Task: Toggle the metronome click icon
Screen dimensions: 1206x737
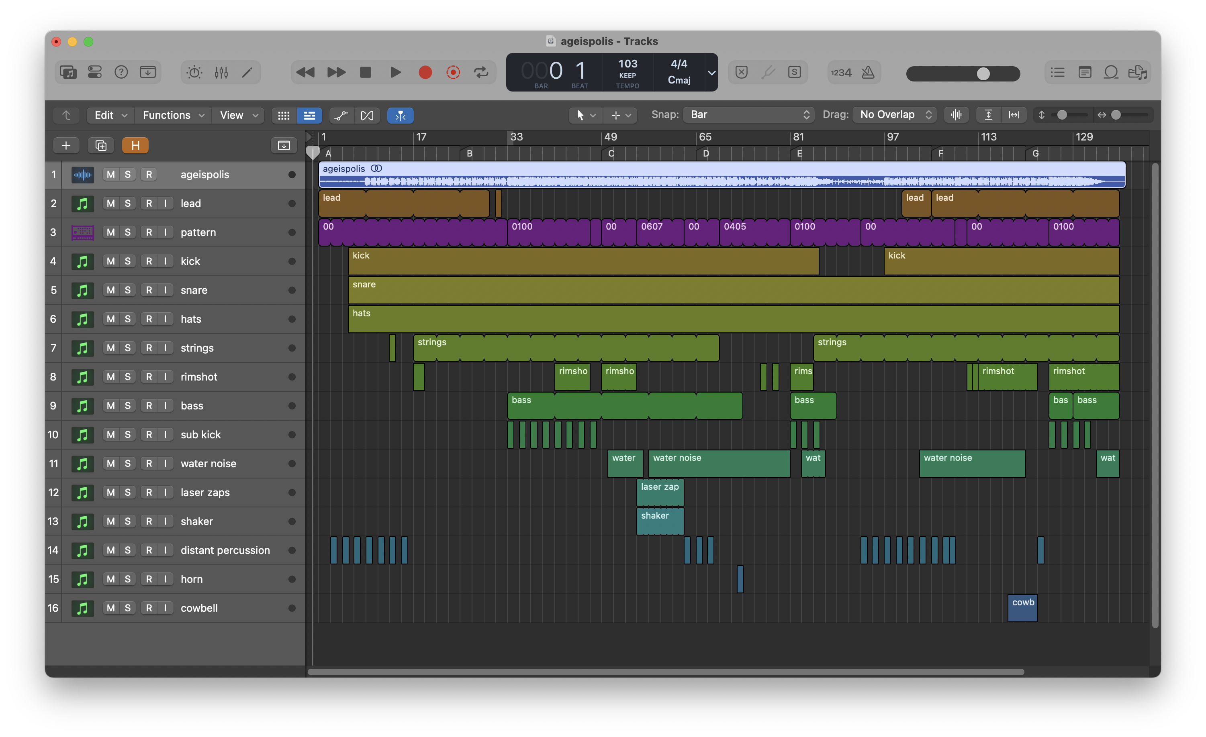Action: 868,72
